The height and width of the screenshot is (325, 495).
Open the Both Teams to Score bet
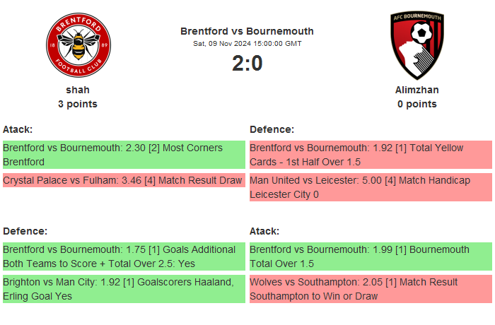click(123, 256)
